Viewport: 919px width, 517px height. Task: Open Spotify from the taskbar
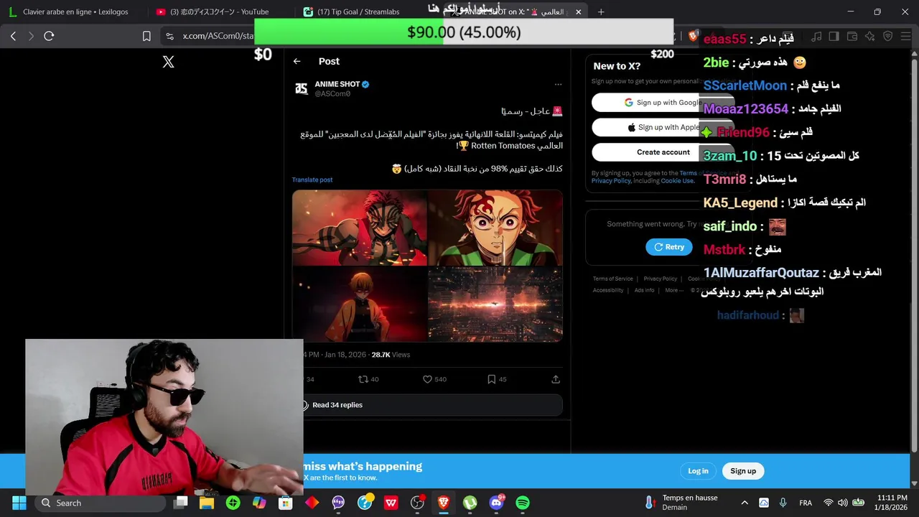pos(523,503)
